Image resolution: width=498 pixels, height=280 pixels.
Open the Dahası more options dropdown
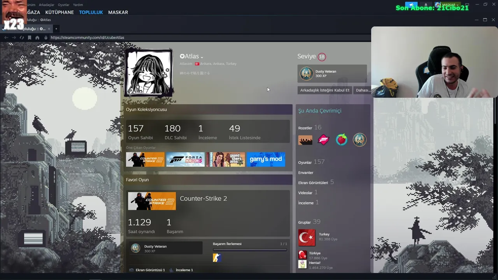pyautogui.click(x=363, y=90)
